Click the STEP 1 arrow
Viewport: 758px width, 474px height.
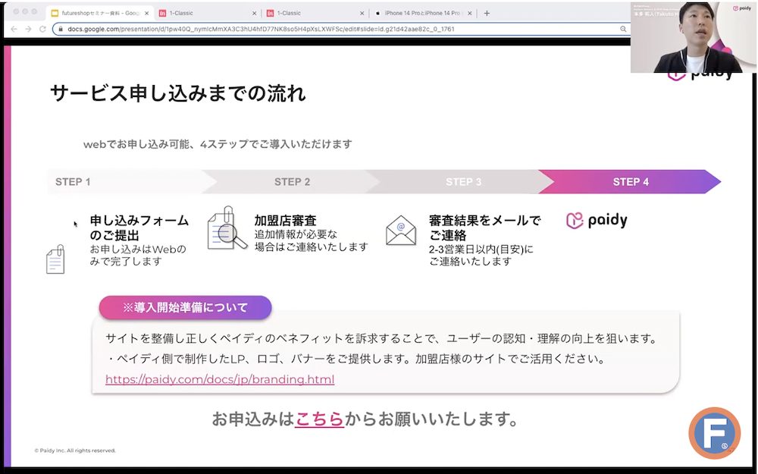[x=132, y=182]
